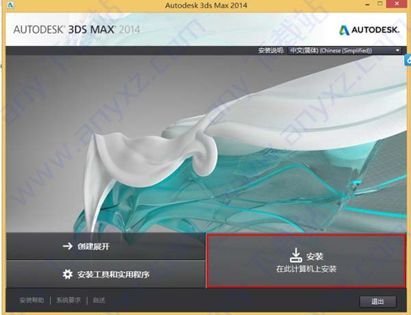411x315 pixels.
Task: Click the blue edge icon at right side
Action: point(408,60)
